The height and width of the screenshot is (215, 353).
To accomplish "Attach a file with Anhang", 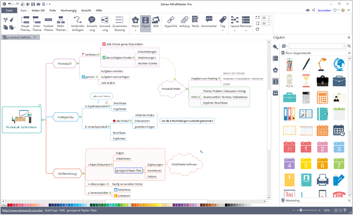I will coord(184,22).
